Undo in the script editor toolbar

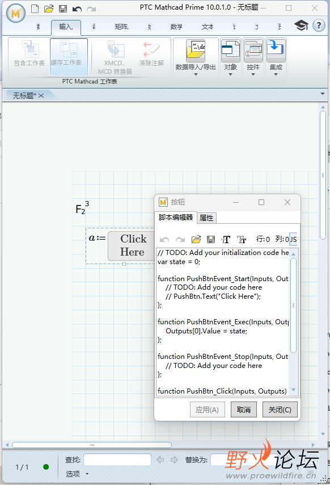click(164, 240)
